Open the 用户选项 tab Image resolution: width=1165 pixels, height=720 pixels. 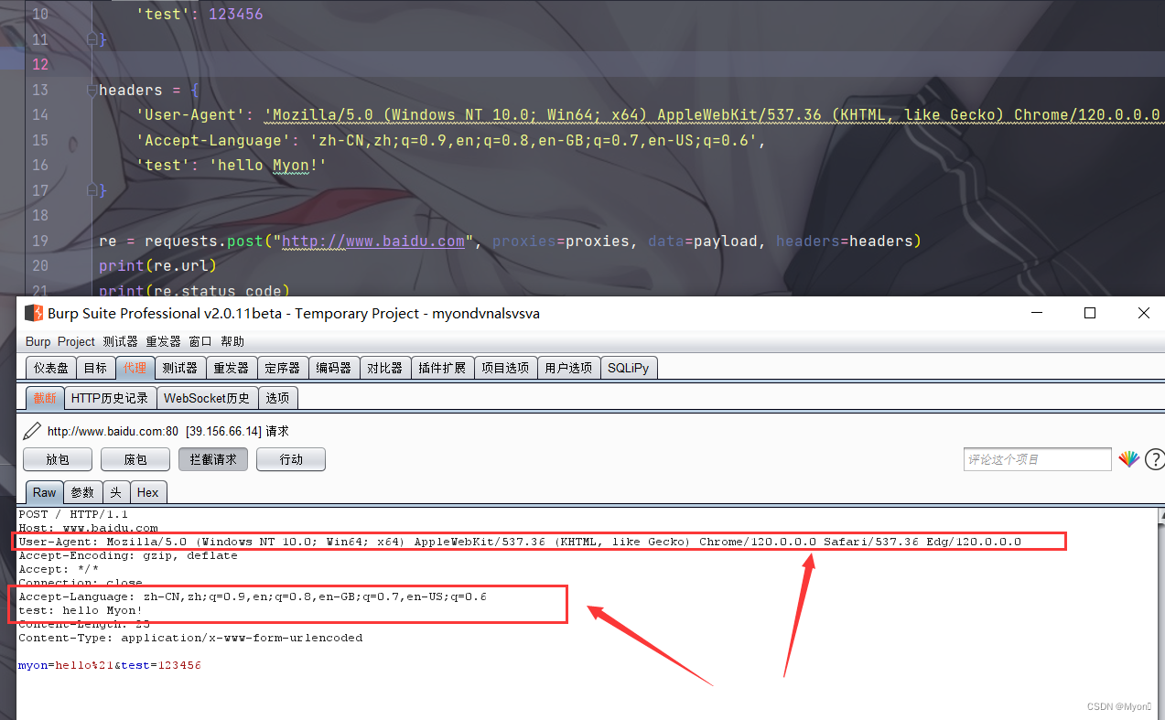point(568,368)
